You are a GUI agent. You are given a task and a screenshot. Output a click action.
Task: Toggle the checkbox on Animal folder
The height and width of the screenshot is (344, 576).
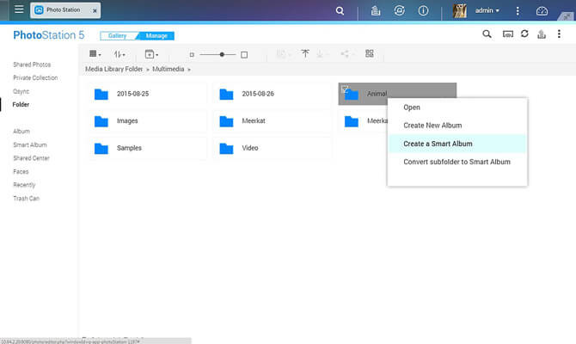345,88
